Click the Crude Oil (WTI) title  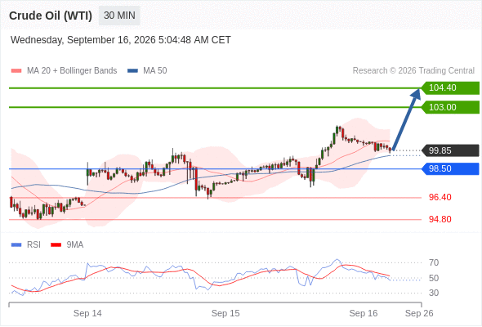(51, 16)
